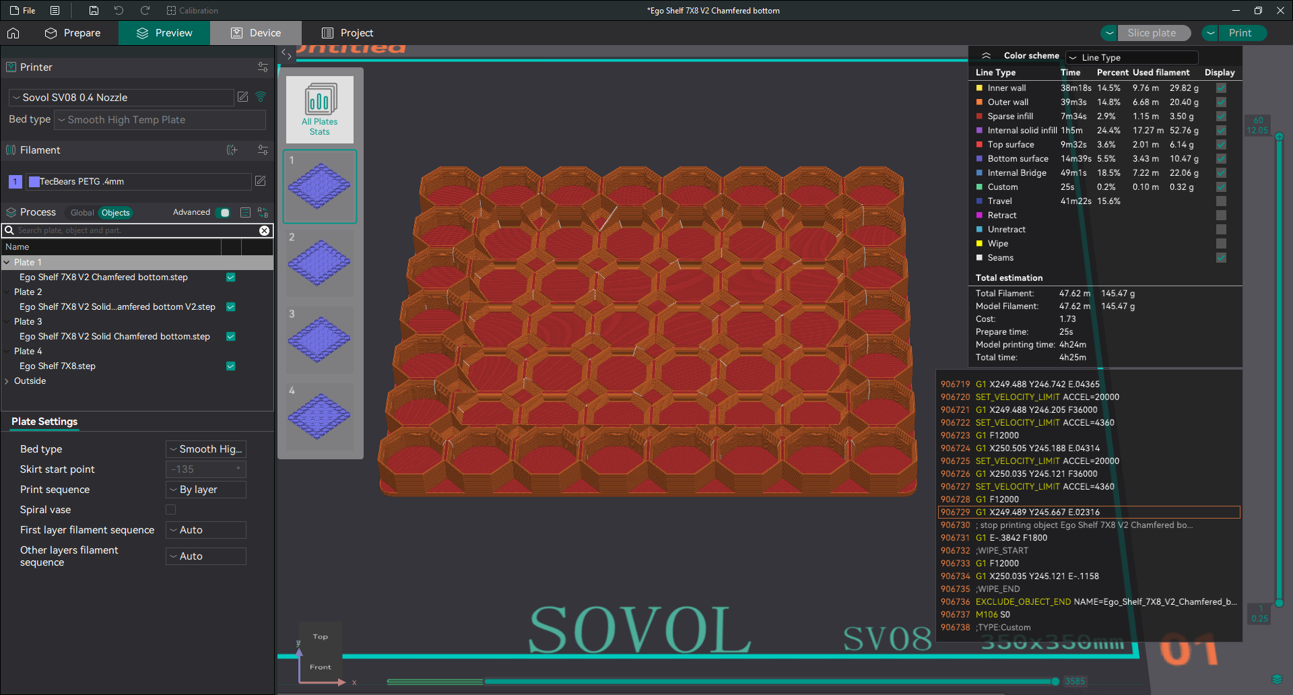This screenshot has height=695, width=1293.
Task: Uncheck the Ego Shelf 7X8.step object checkbox
Action: [231, 366]
